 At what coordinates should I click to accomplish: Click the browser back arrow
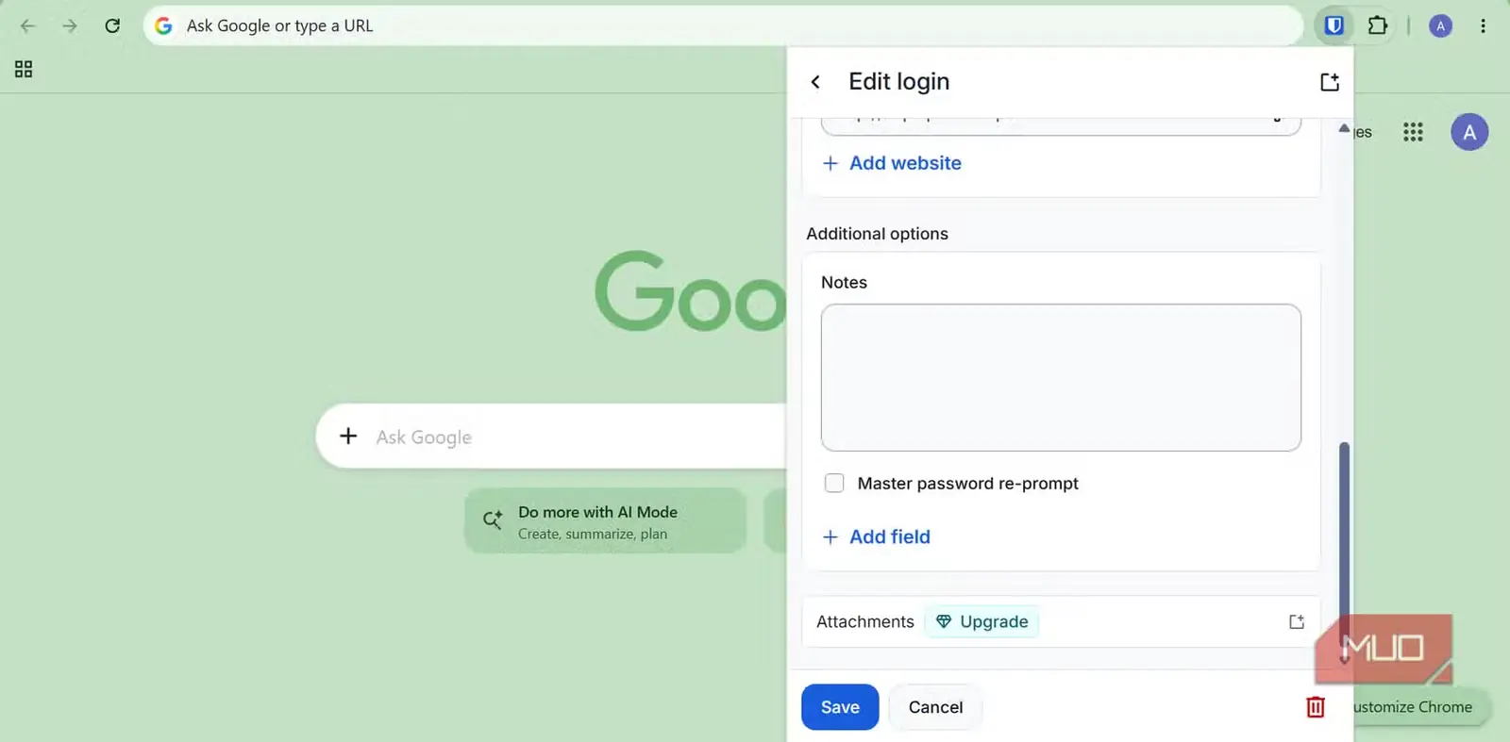pos(27,25)
